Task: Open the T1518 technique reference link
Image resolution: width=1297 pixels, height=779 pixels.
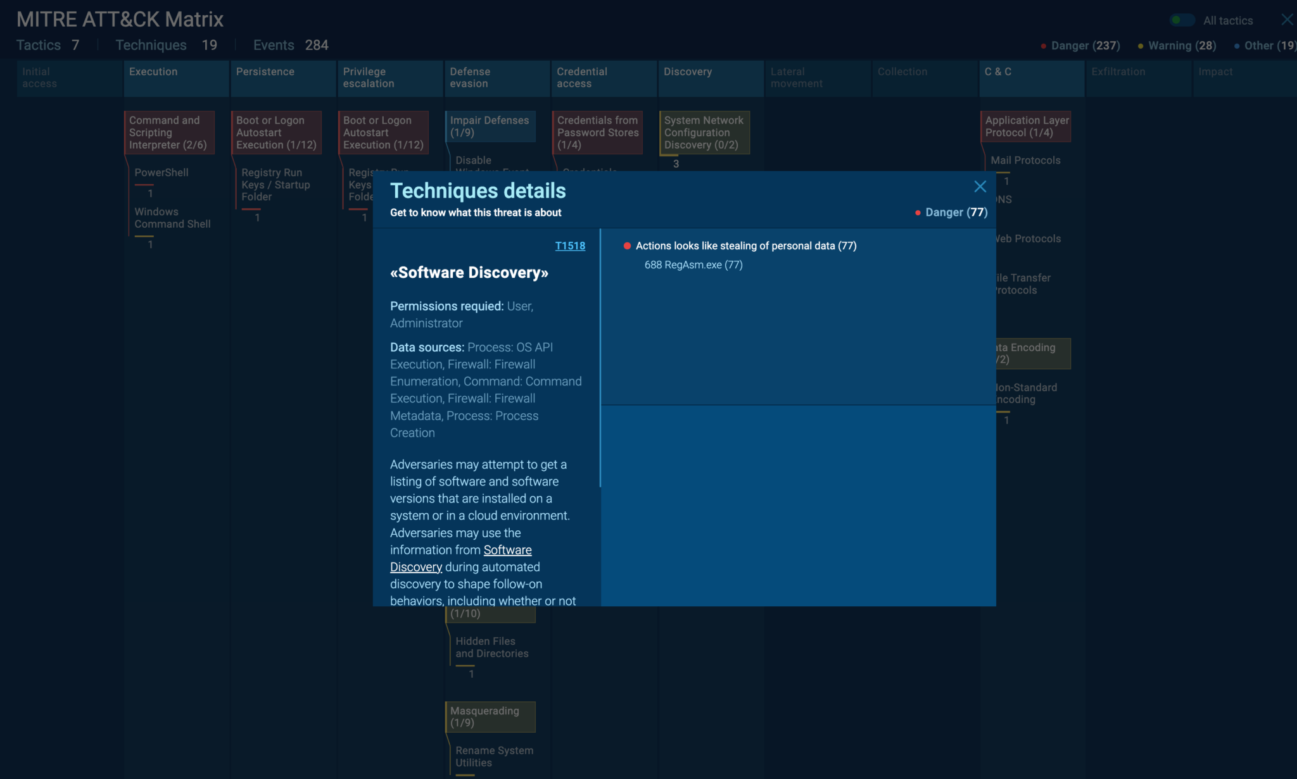Action: pos(569,246)
